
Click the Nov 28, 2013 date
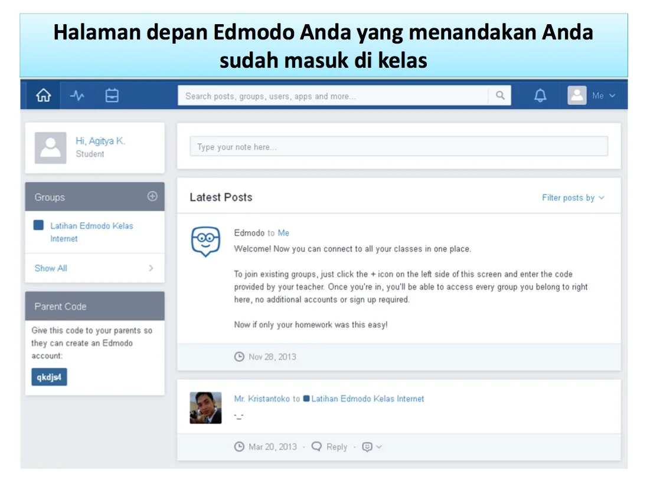(272, 357)
